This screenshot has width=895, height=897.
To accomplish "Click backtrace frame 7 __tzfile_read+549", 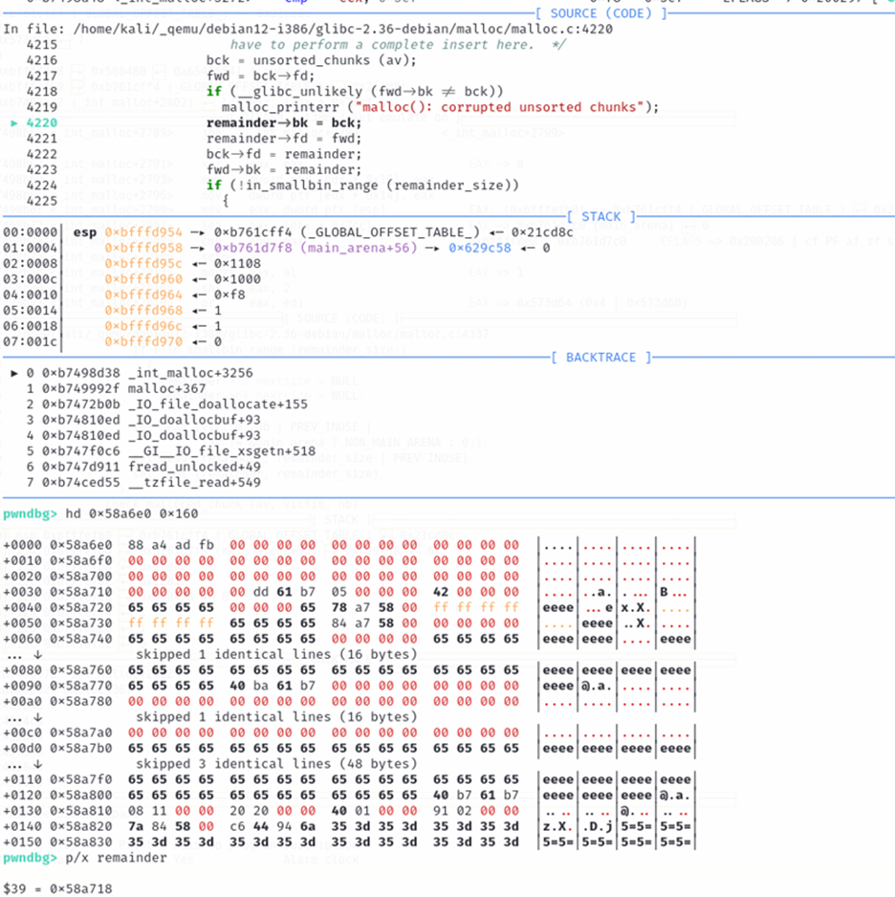I will coord(143,482).
